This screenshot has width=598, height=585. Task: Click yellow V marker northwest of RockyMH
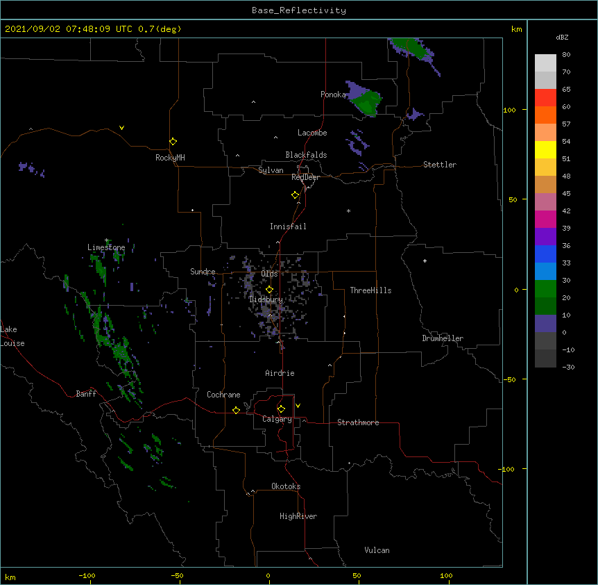coord(121,128)
